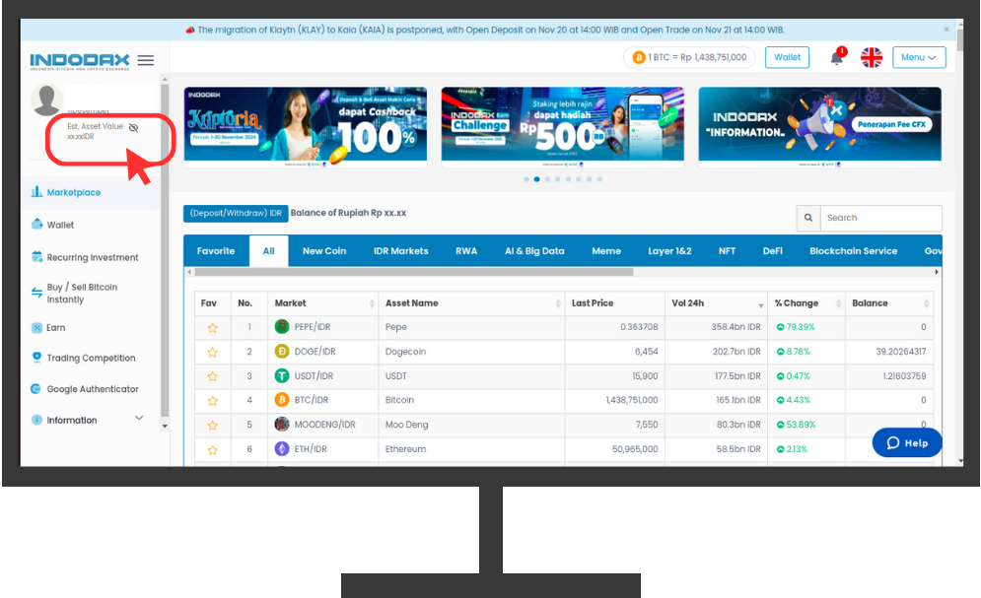Open Marketplace in the sidebar

coord(74,192)
